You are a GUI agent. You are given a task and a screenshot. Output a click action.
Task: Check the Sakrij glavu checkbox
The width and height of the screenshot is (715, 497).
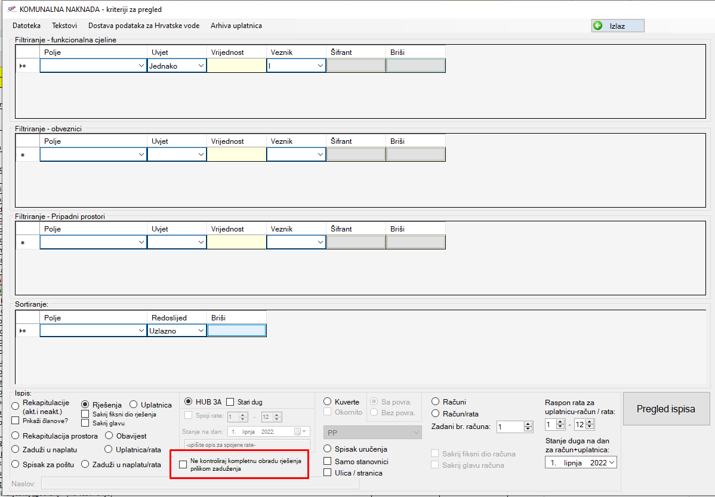point(85,423)
